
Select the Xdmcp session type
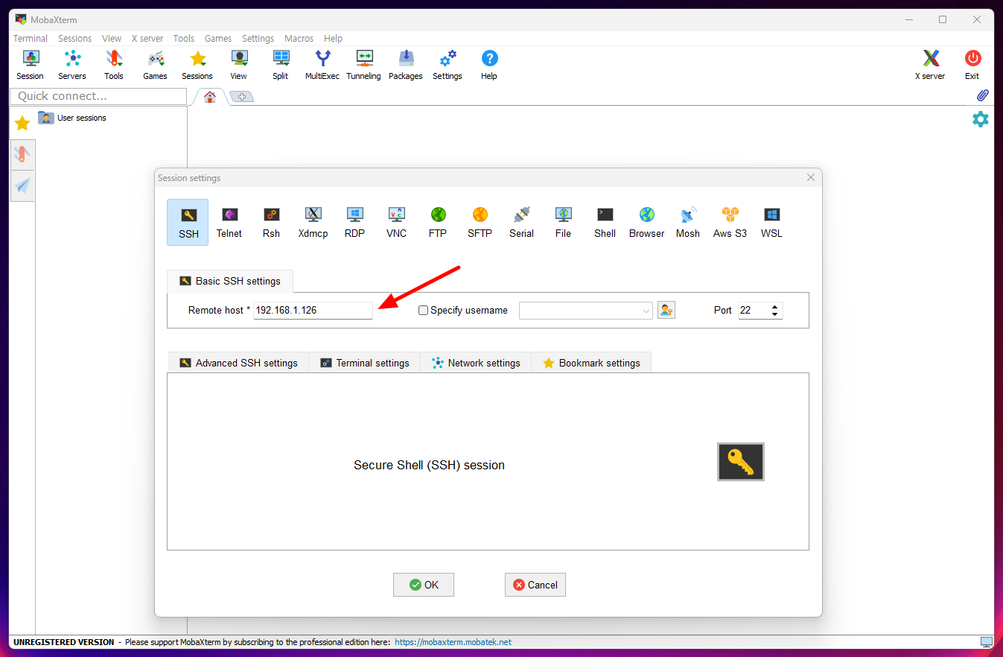313,222
